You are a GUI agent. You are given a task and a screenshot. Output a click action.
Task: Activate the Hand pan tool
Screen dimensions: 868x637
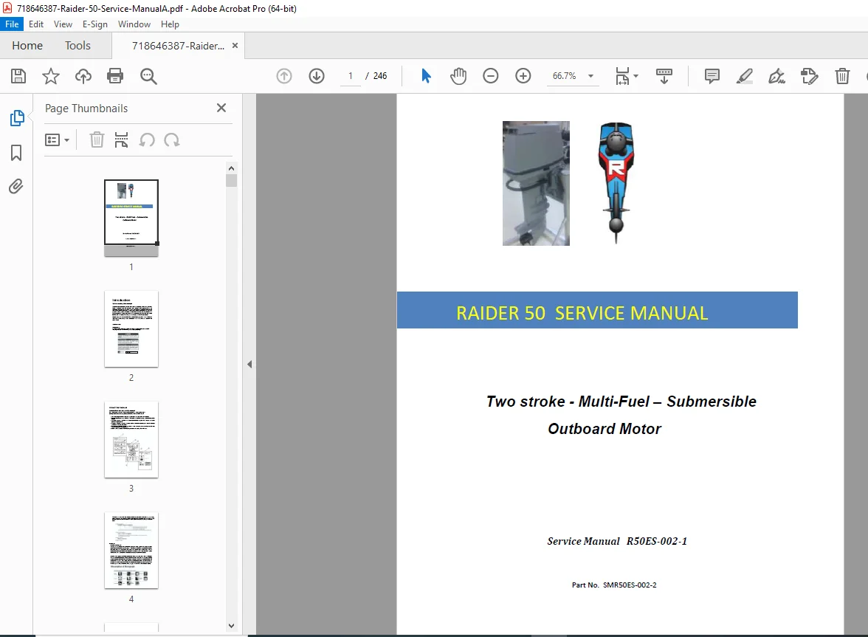tap(458, 76)
